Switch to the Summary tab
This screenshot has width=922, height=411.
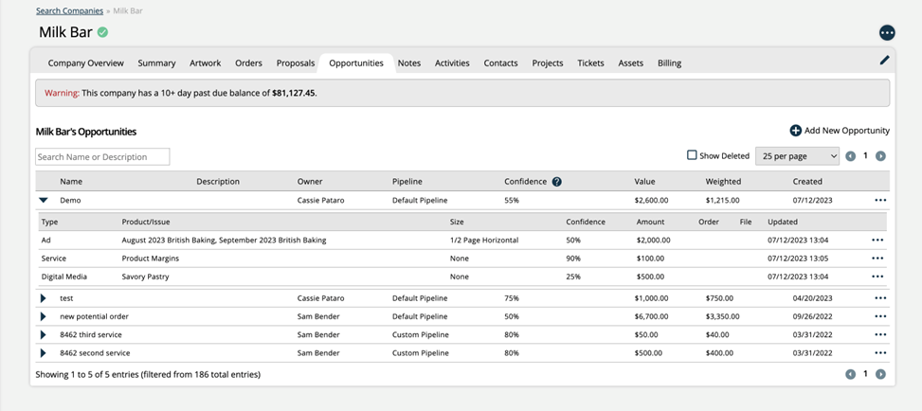[157, 63]
